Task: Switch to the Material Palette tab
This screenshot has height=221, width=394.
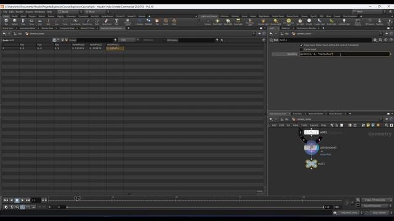Action: pyautogui.click(x=316, y=114)
